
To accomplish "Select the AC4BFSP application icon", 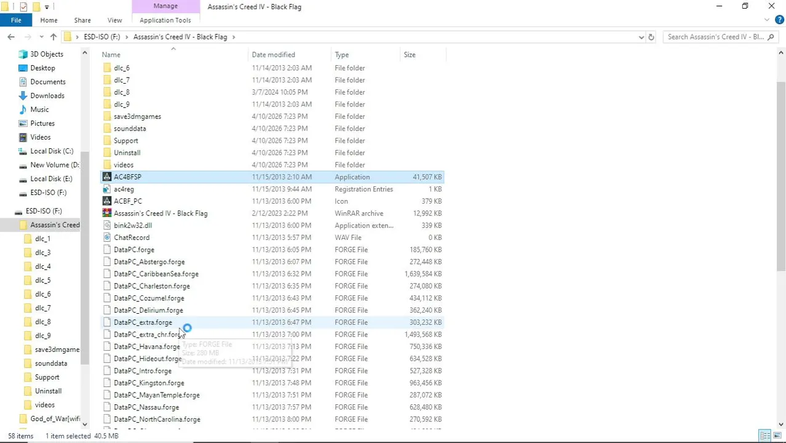I will [x=108, y=177].
